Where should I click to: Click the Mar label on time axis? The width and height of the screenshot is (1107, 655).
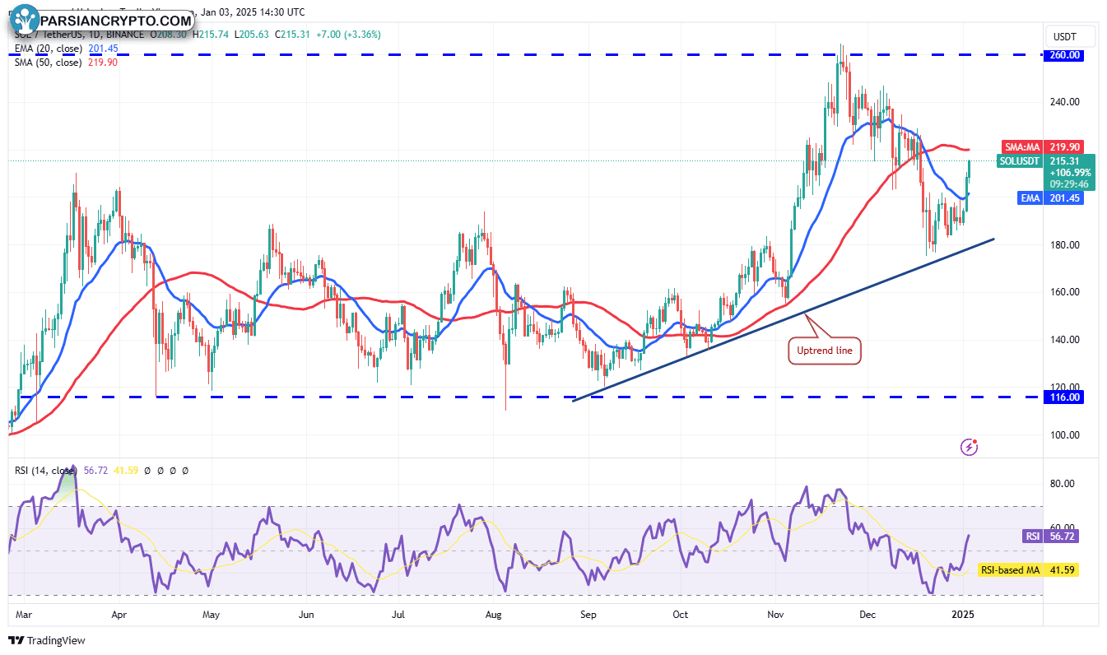(23, 614)
